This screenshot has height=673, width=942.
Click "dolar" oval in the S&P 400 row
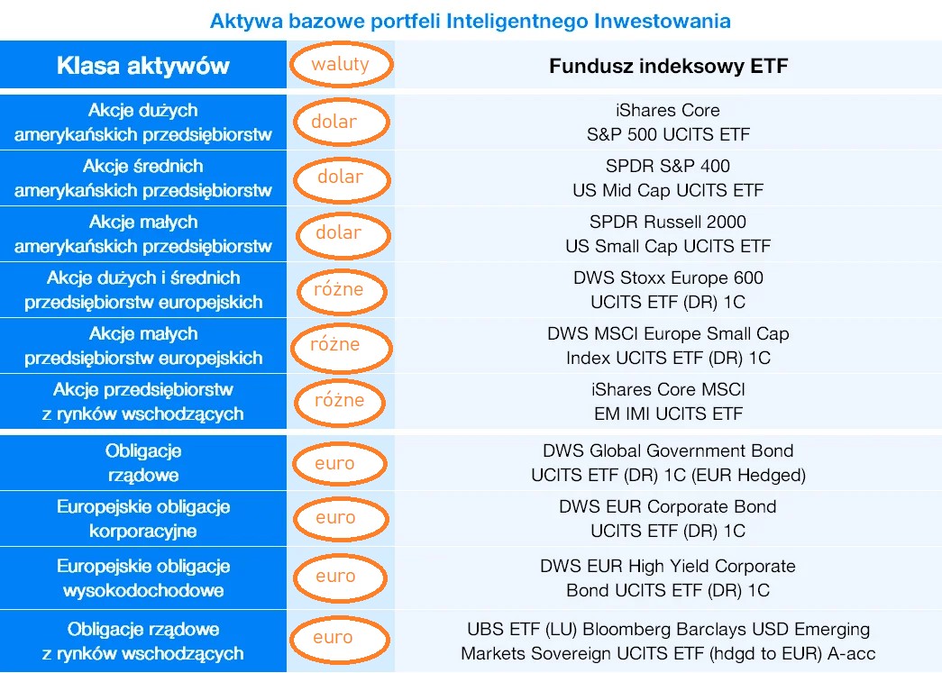point(340,177)
